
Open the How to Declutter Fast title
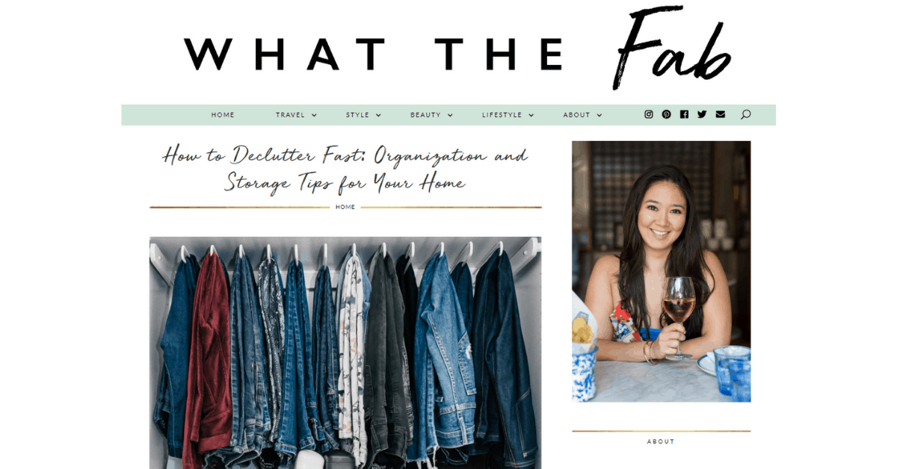345,169
